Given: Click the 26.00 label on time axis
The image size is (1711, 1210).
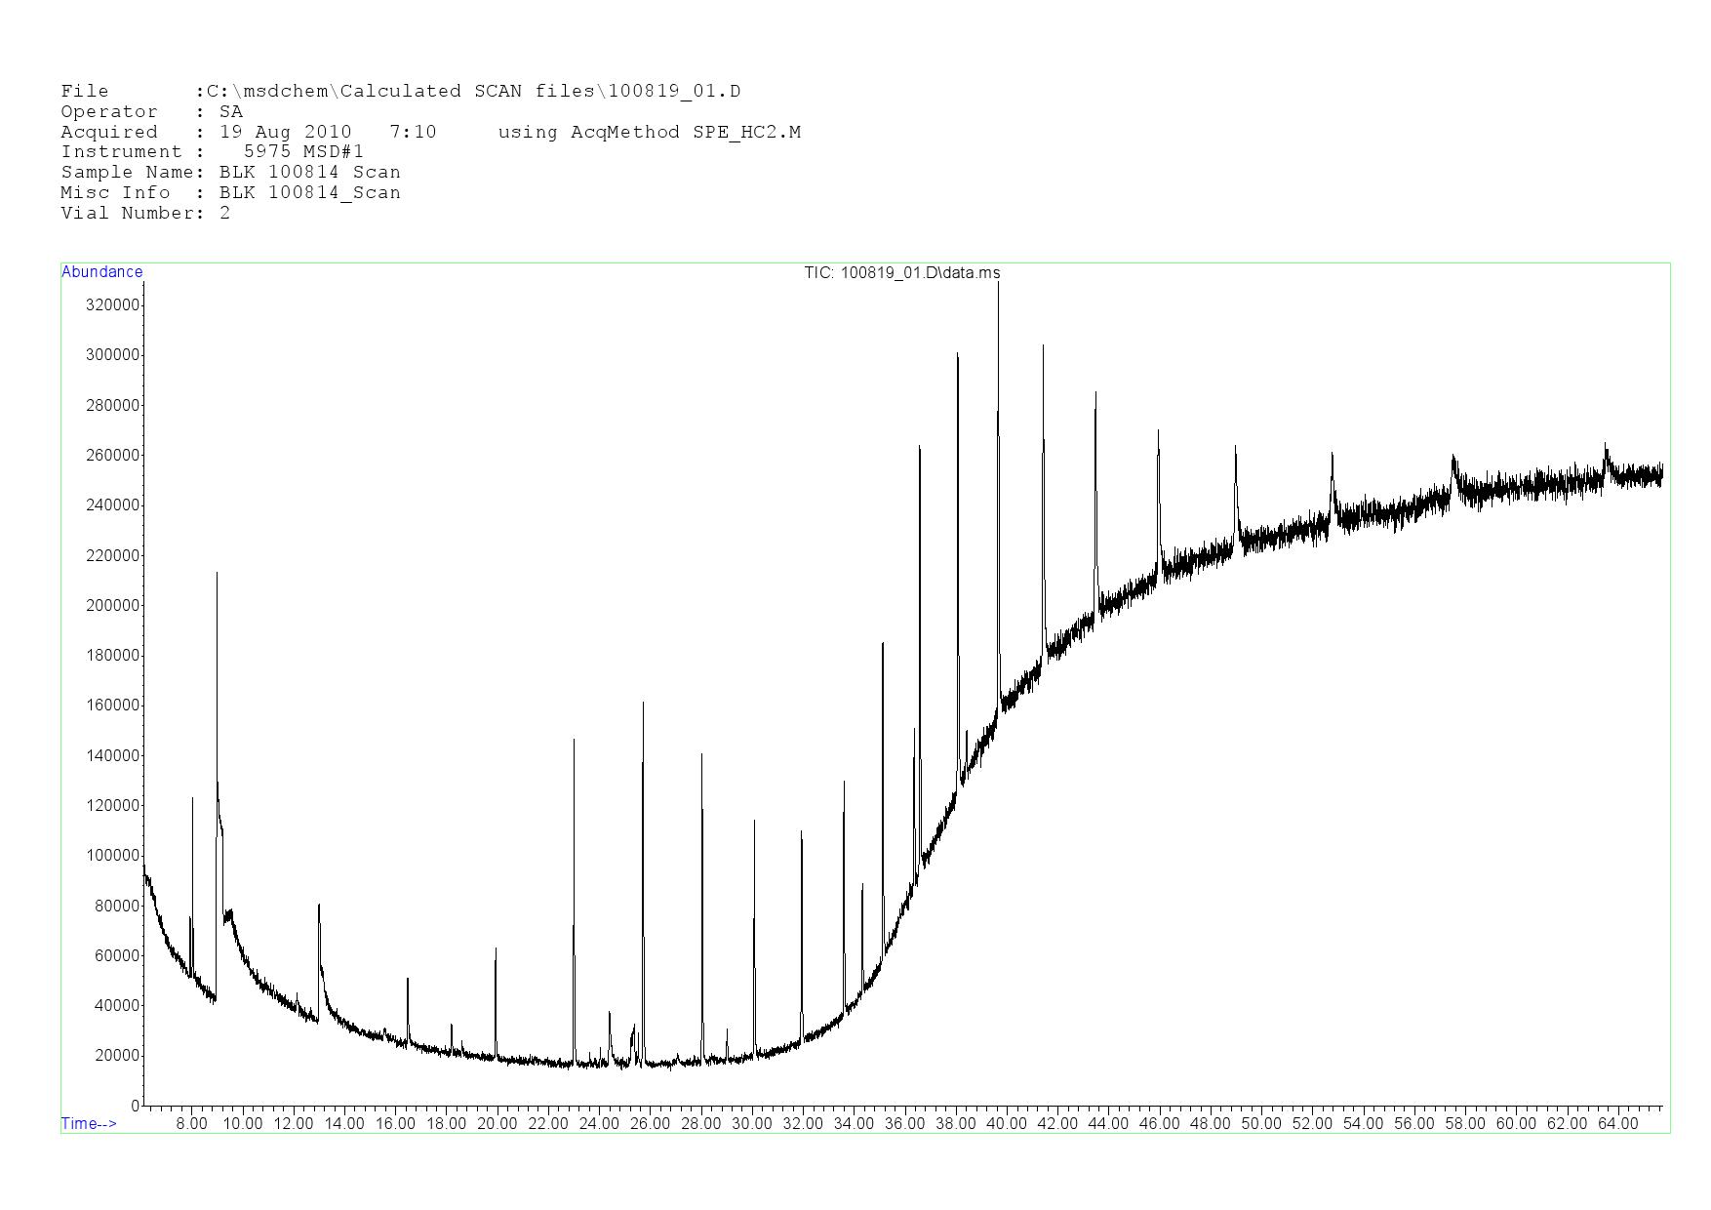Looking at the screenshot, I should point(650,1124).
